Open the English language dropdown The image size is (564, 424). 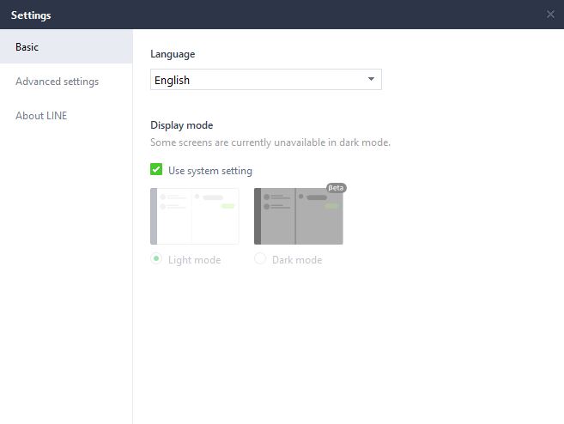pos(266,80)
